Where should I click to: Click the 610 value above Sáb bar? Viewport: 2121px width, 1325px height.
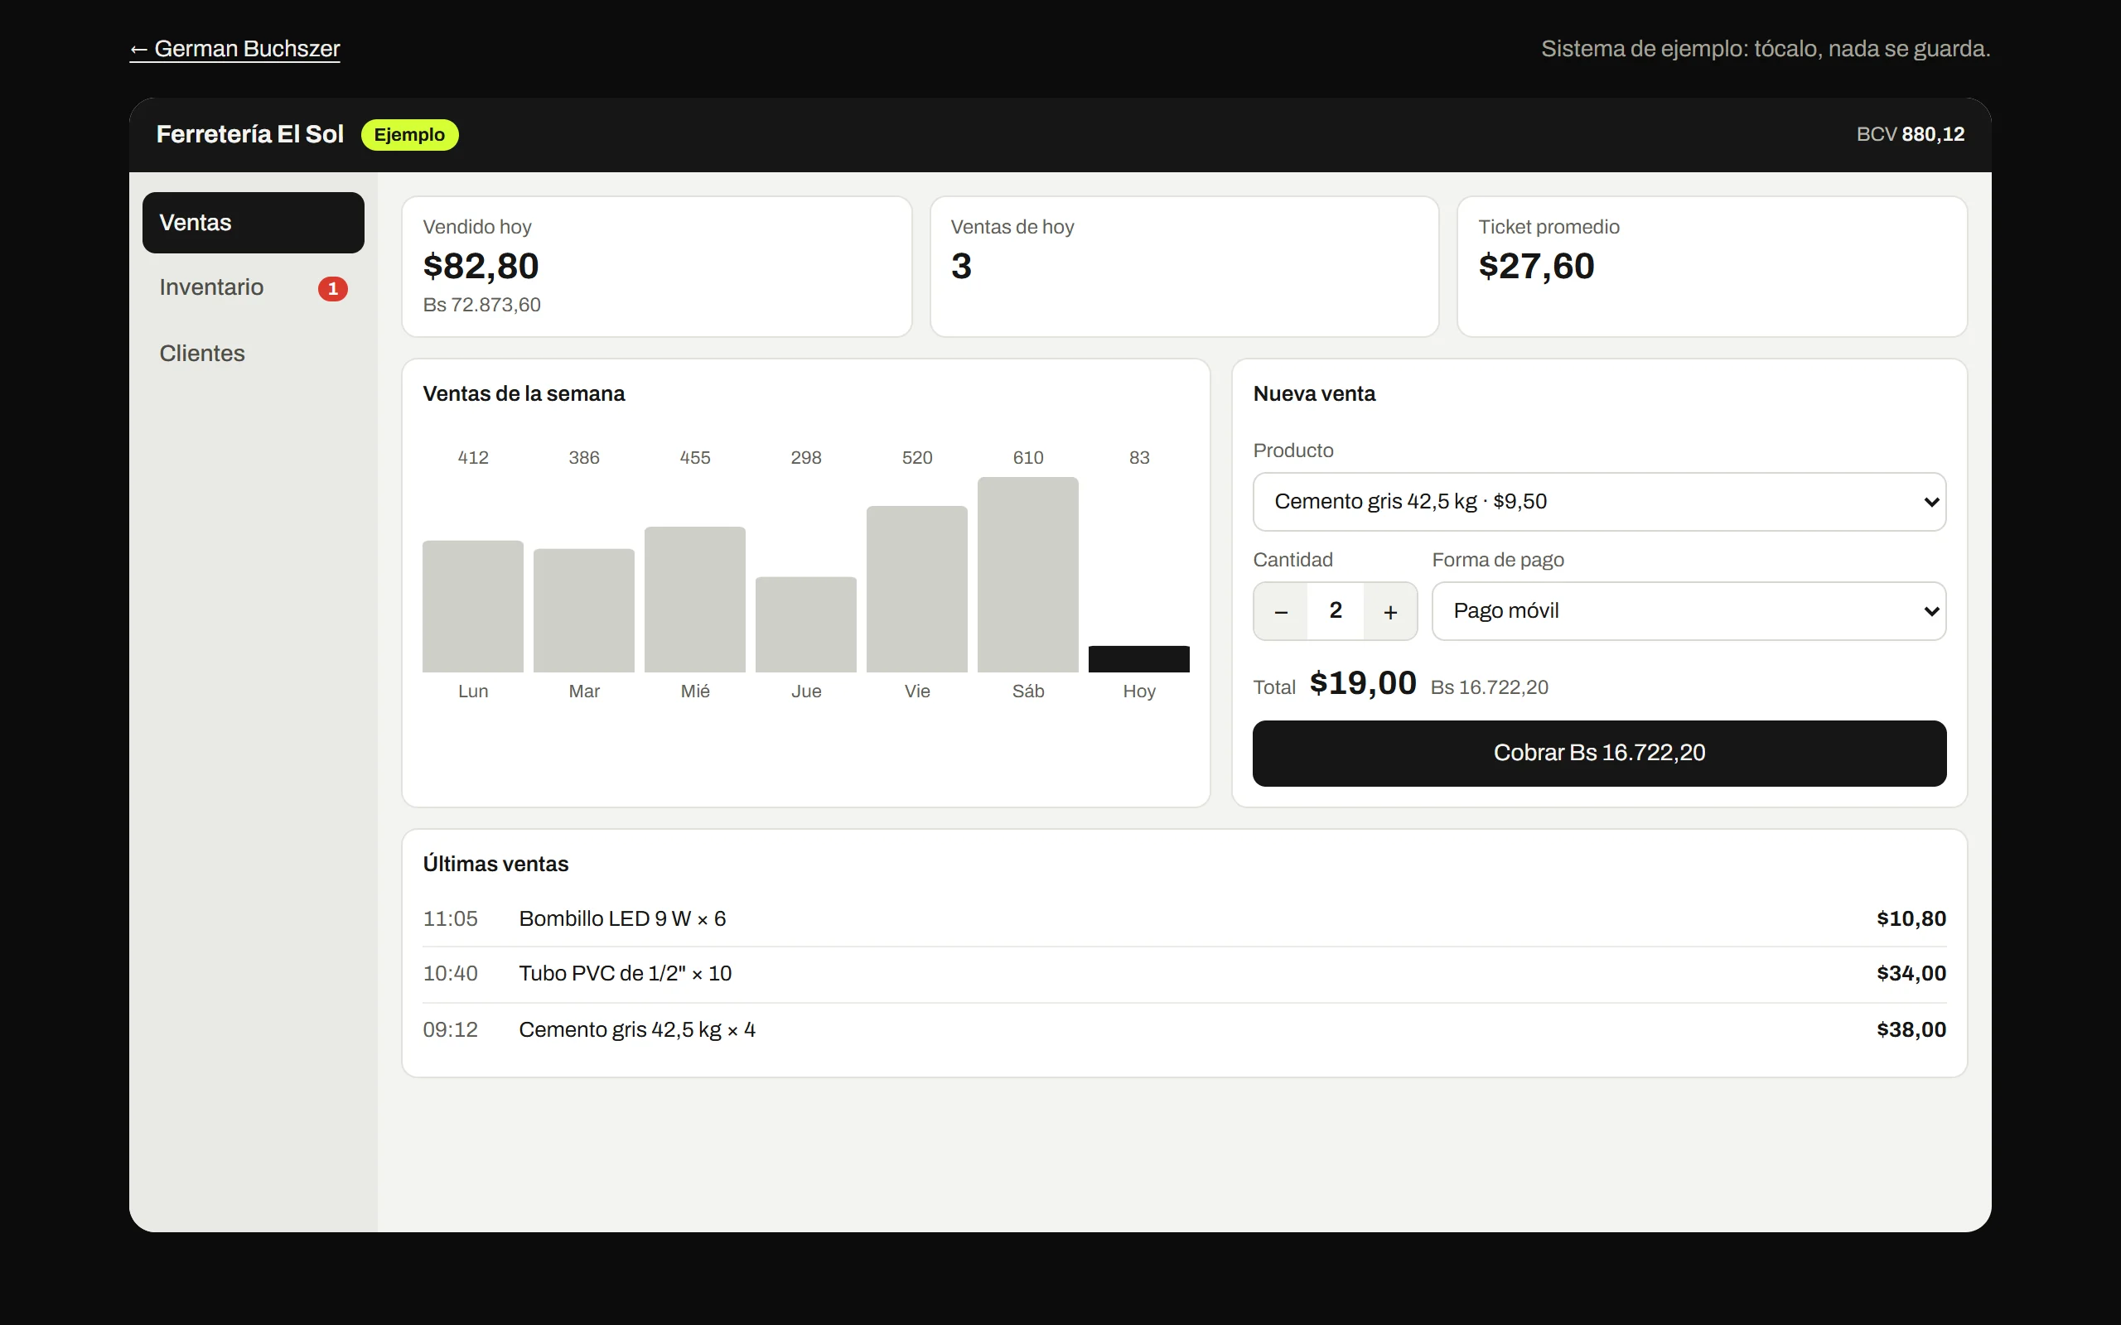(1027, 457)
